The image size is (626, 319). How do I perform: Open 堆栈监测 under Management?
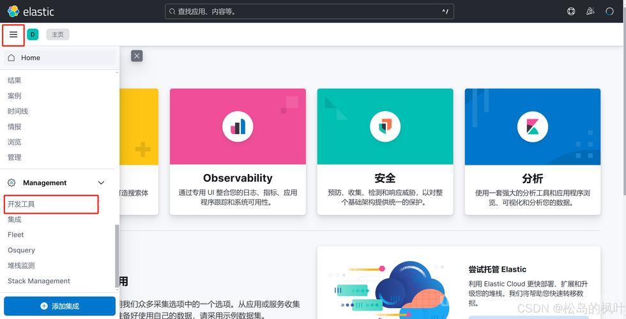[21, 265]
